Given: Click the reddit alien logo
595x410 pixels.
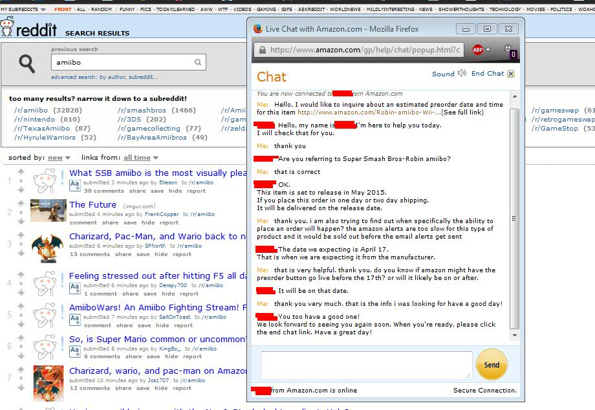Looking at the screenshot, I should [x=7, y=27].
